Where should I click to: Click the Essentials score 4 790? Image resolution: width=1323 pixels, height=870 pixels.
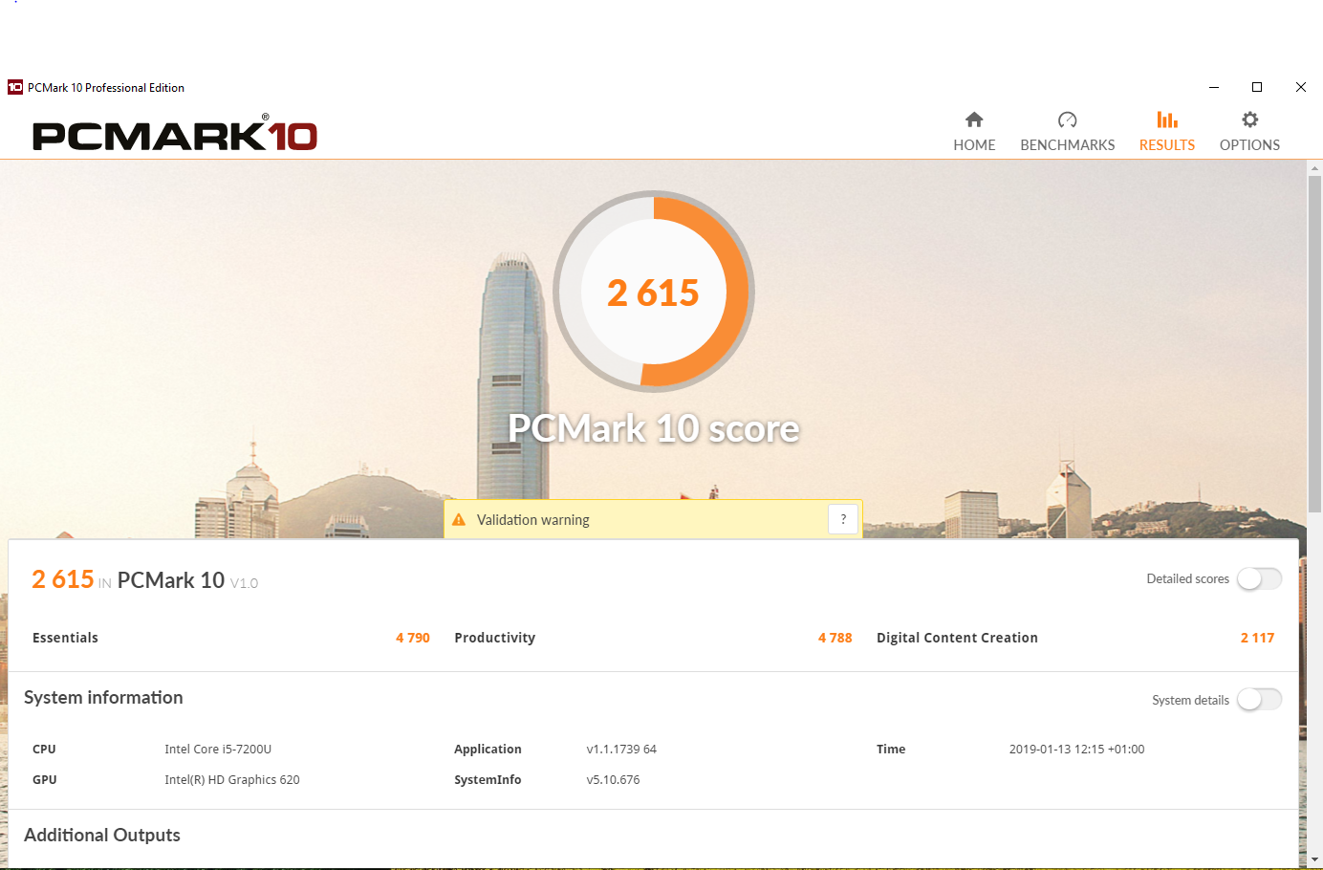[413, 638]
